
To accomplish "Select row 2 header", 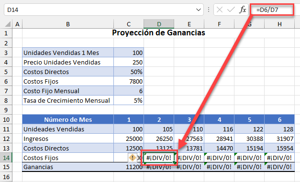I will click(6, 43).
